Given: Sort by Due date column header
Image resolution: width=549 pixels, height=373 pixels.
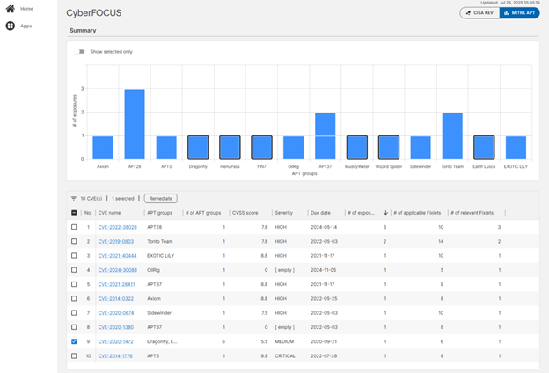Looking at the screenshot, I should (319, 213).
